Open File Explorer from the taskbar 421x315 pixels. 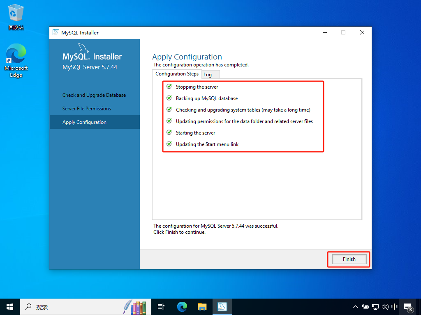tap(202, 307)
